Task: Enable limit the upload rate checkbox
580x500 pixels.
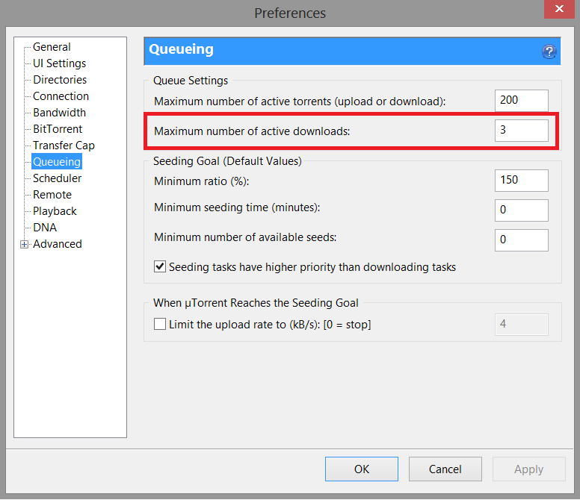Action: pos(160,324)
